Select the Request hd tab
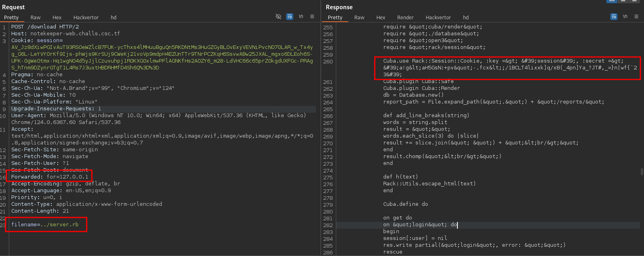The height and width of the screenshot is (256, 644). point(114,18)
